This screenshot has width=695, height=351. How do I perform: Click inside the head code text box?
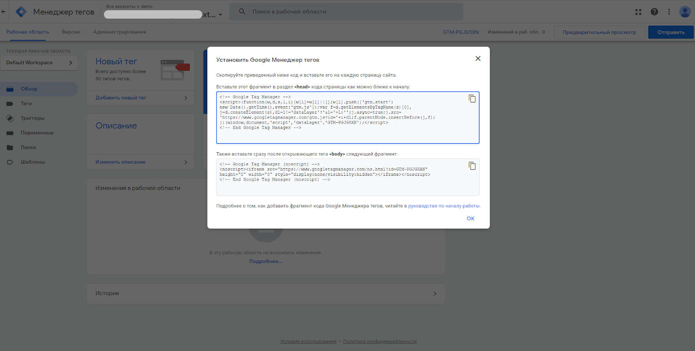click(x=348, y=118)
